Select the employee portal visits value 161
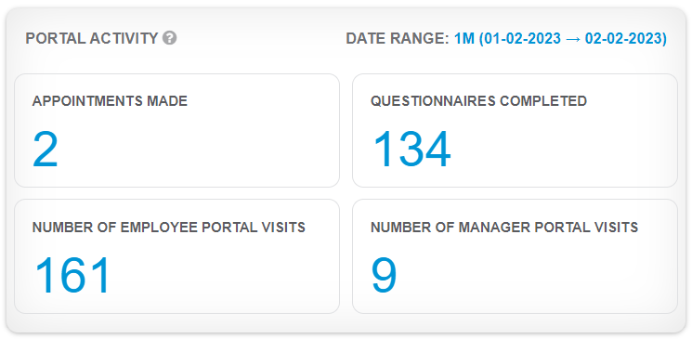The image size is (692, 339). [x=72, y=276]
